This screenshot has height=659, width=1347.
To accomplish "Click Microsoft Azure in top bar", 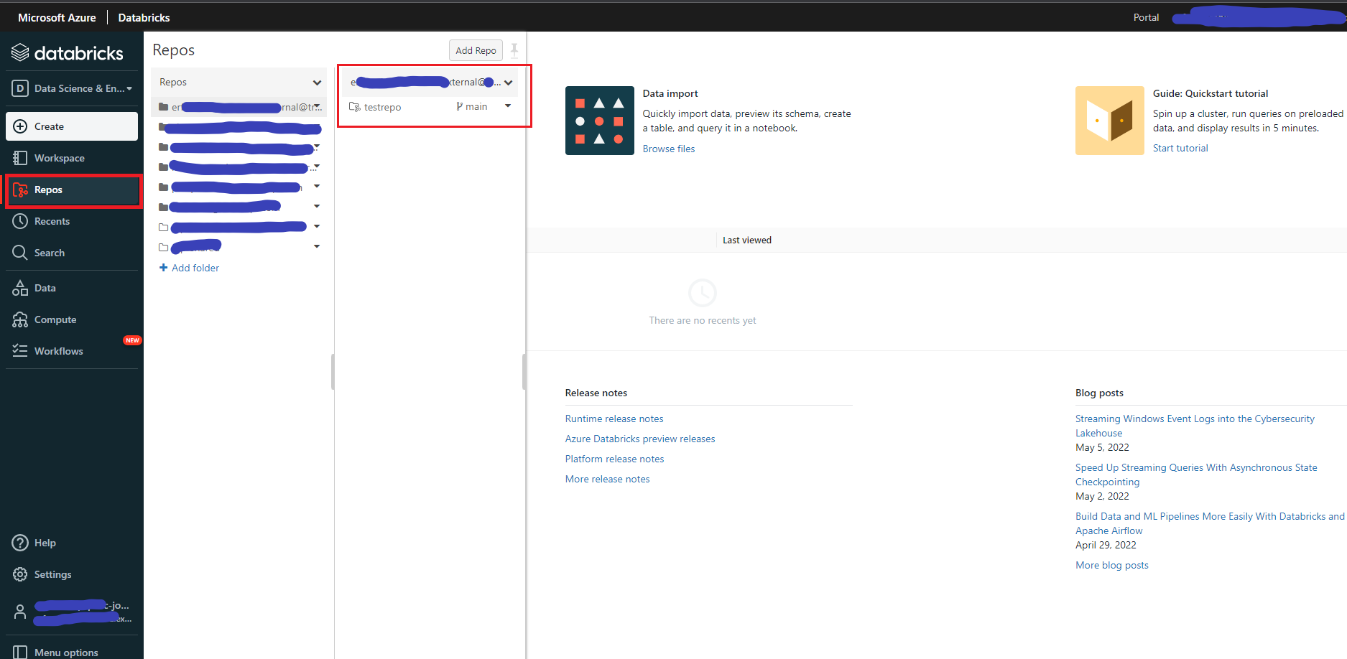I will (57, 17).
